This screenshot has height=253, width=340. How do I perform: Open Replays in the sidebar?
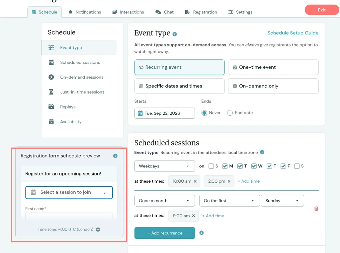point(79,107)
